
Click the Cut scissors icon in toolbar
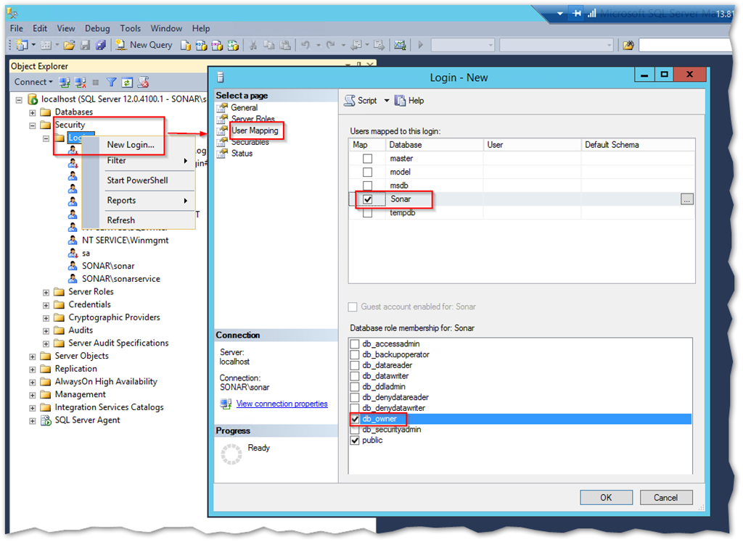coord(254,45)
